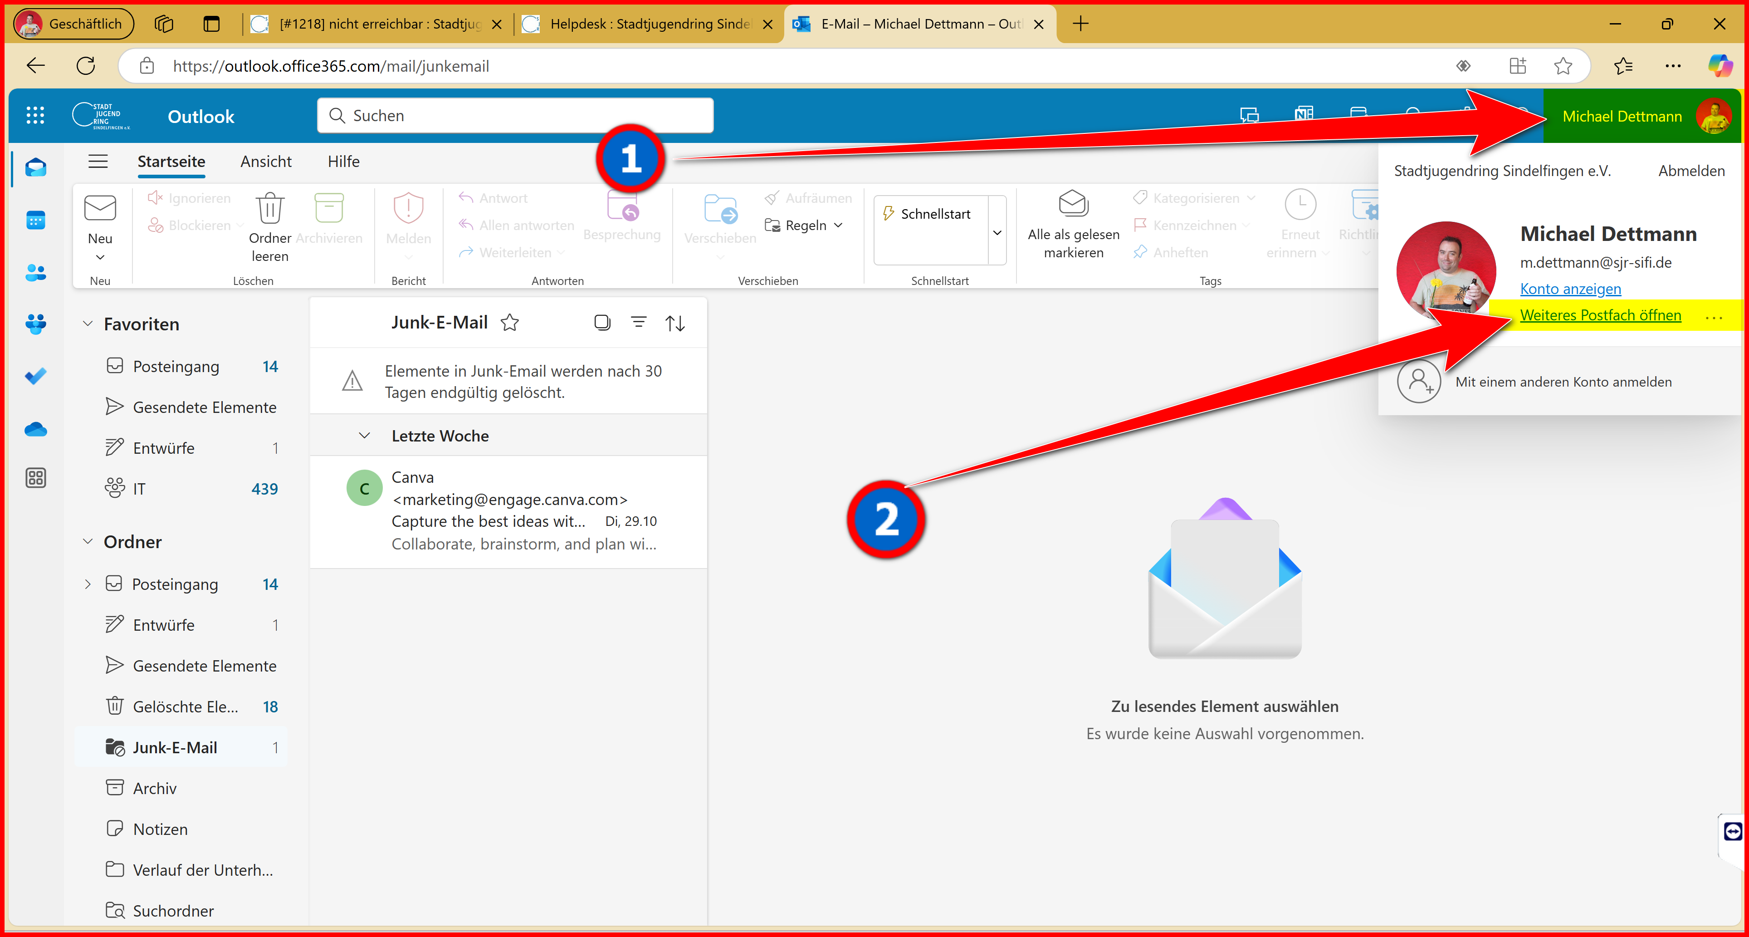
Task: Expand the Posteingang folder under Ordner
Action: point(88,584)
